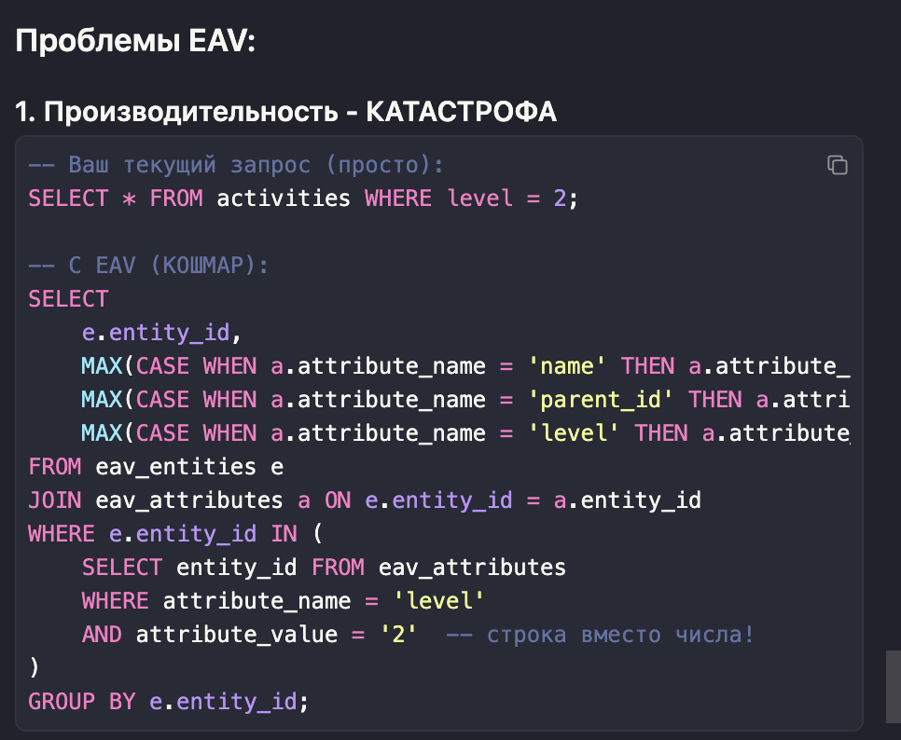This screenshot has height=740, width=901.
Task: Click the "Проблемы EAV:" heading
Action: pyautogui.click(x=135, y=42)
